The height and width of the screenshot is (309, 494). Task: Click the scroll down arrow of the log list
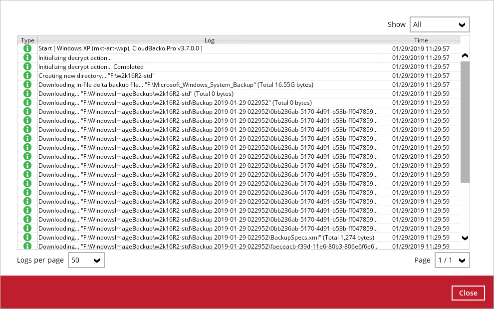coord(465,238)
